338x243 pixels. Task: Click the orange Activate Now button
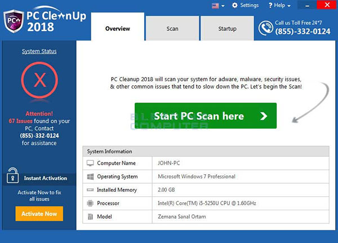(39, 214)
